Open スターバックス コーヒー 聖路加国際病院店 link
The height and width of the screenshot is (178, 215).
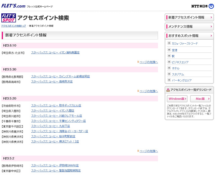pos(56,171)
